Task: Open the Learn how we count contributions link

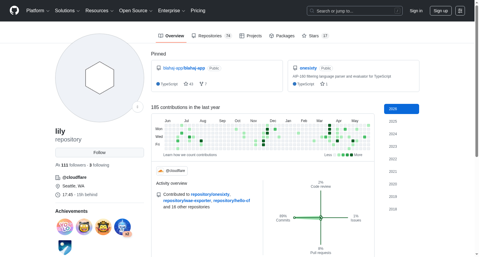Action: point(190,155)
